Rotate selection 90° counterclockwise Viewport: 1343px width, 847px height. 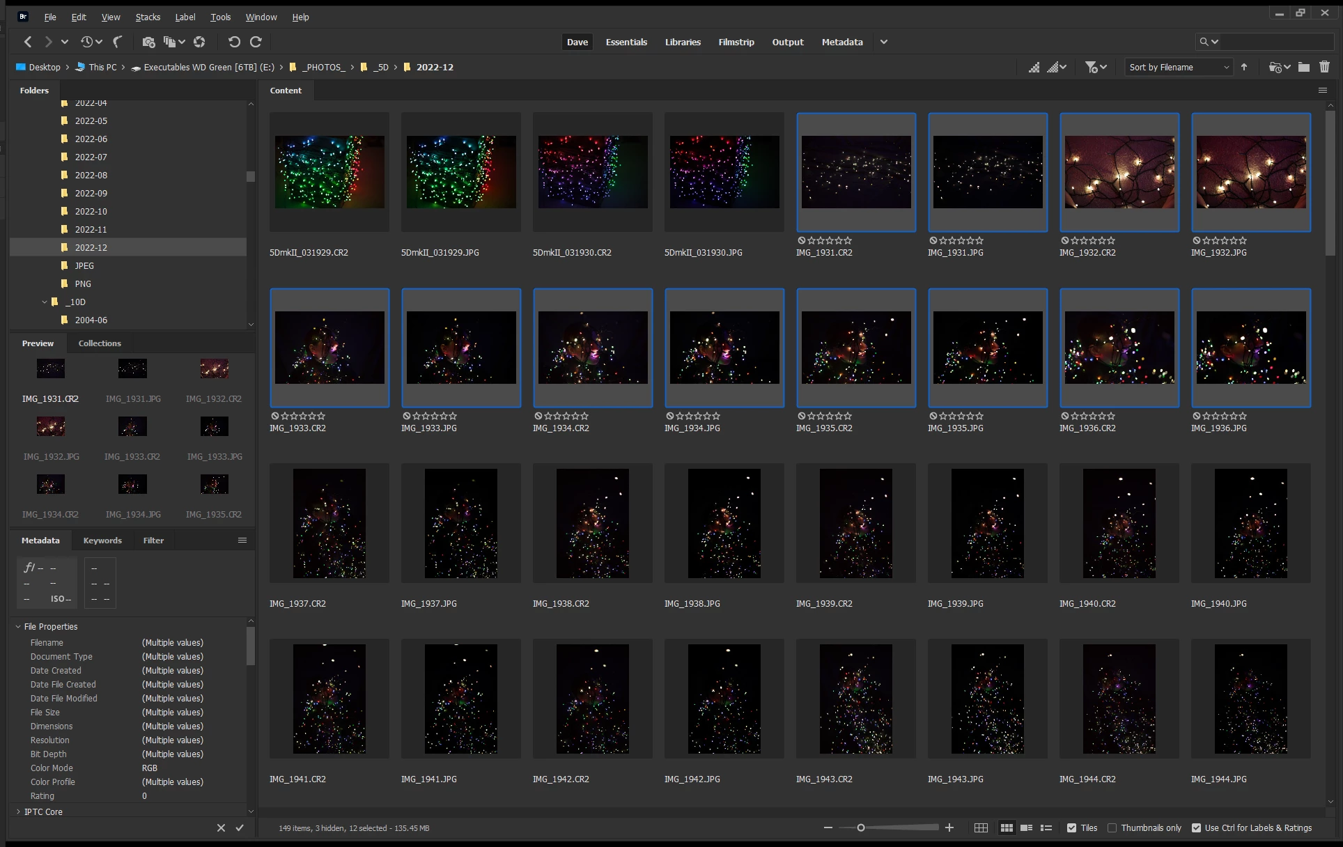click(x=234, y=42)
